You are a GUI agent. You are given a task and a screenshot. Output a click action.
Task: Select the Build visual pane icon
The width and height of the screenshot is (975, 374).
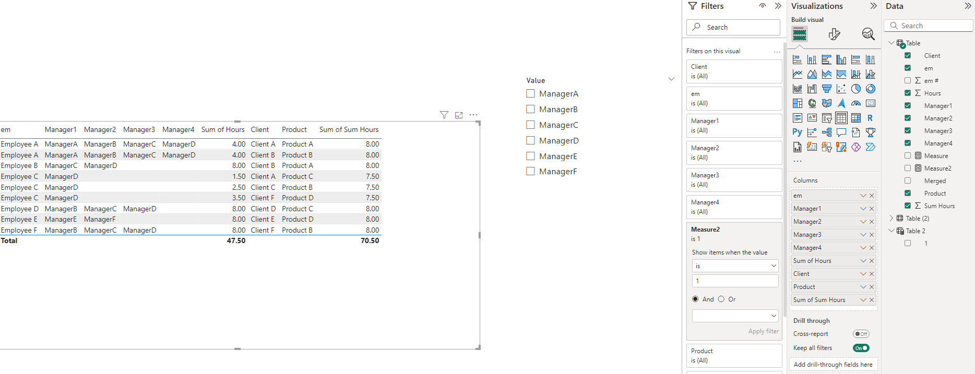[x=799, y=34]
